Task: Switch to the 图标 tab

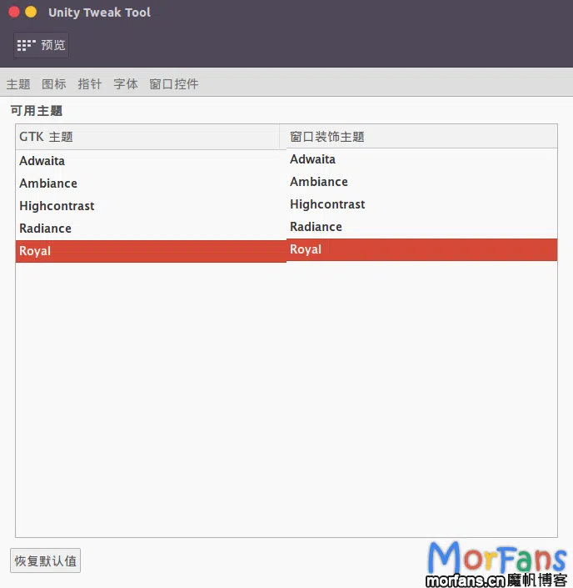Action: pos(54,84)
